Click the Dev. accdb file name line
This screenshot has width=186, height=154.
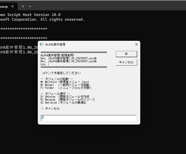point(69,58)
